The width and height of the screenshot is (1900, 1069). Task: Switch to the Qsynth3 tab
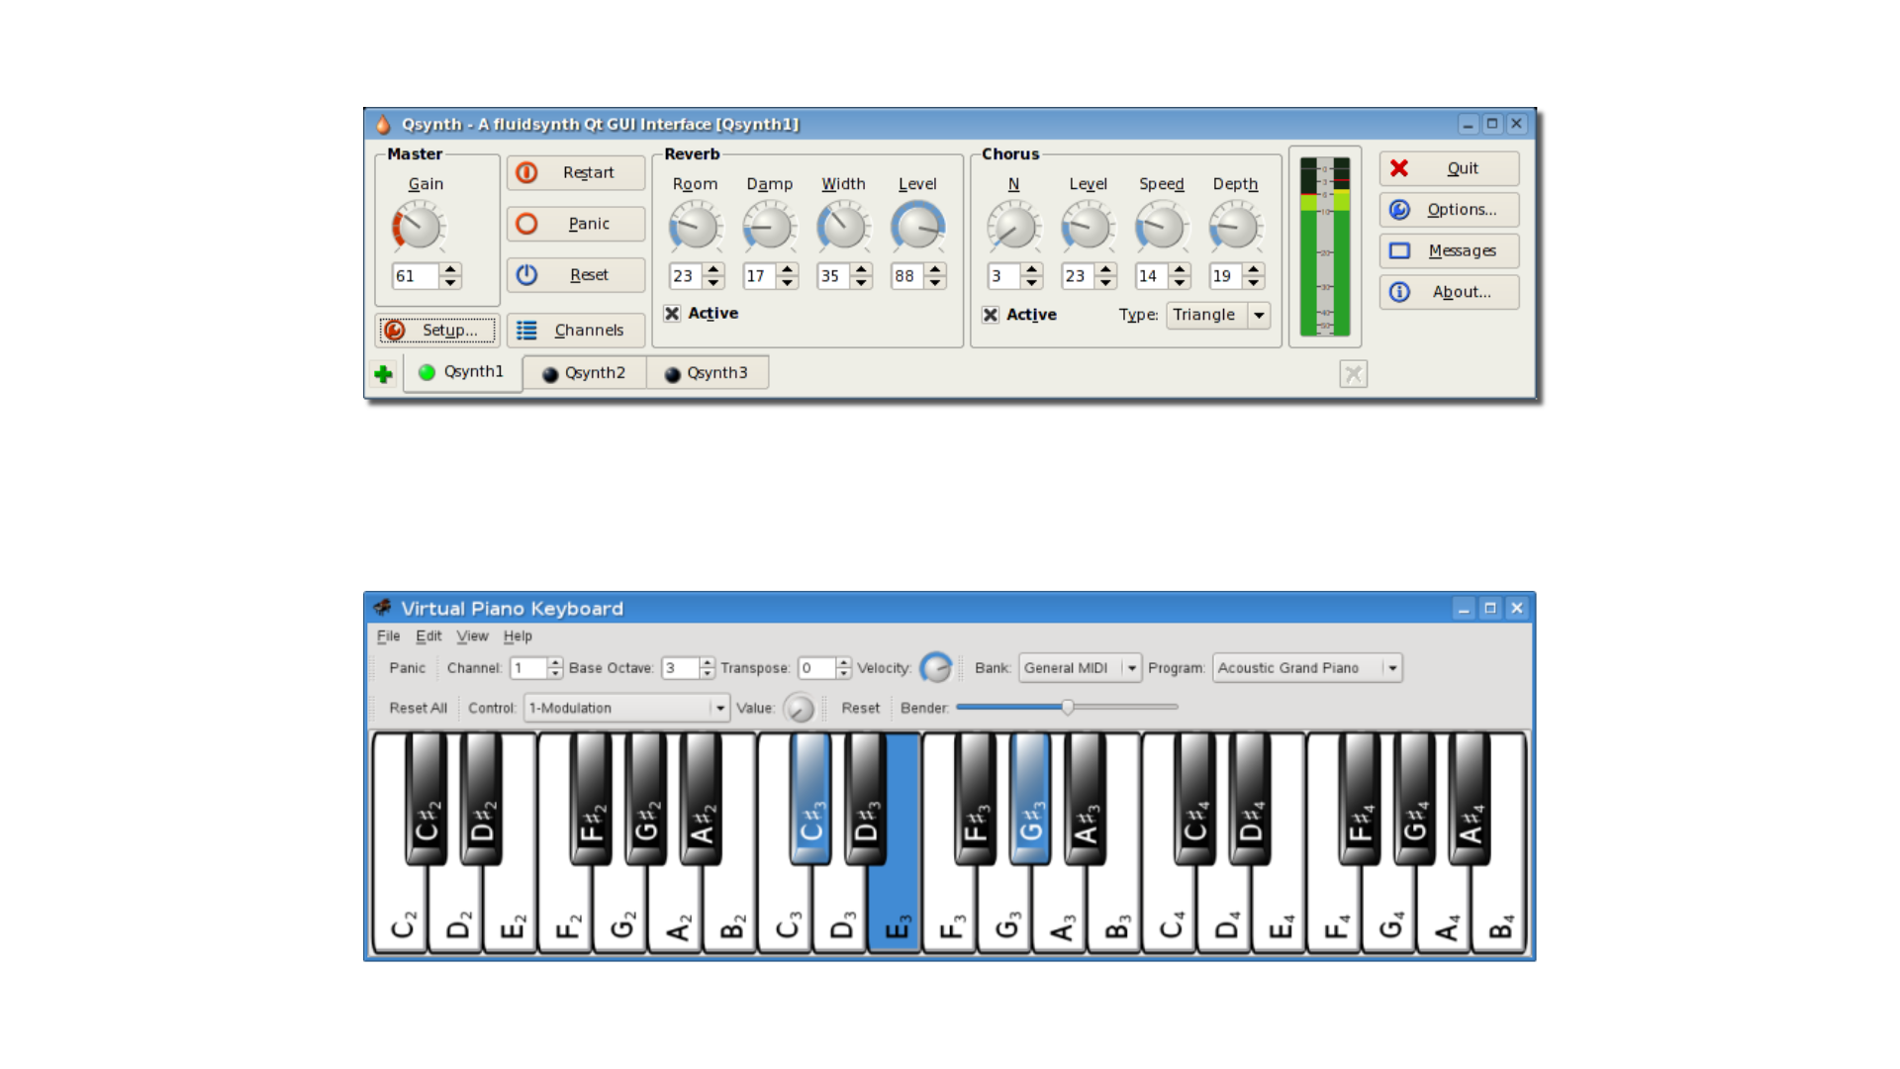click(x=707, y=373)
